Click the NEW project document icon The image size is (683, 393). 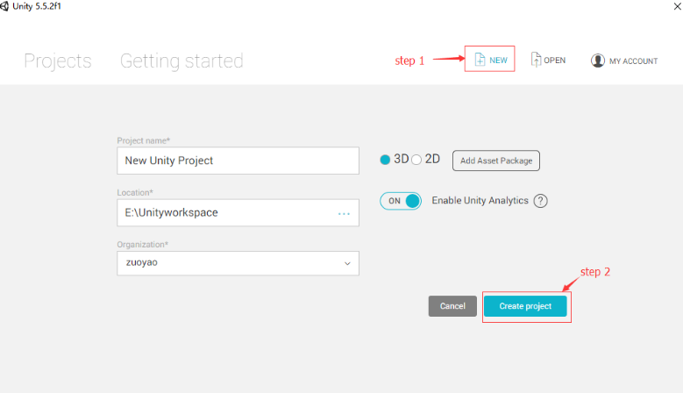[x=480, y=60]
